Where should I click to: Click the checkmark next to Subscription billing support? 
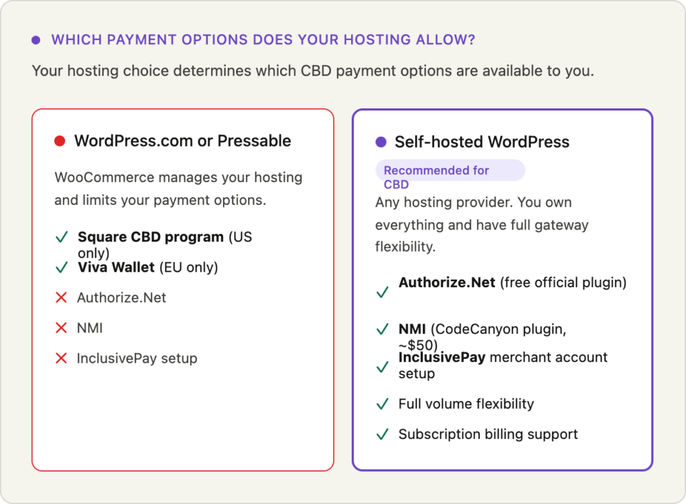tap(383, 434)
